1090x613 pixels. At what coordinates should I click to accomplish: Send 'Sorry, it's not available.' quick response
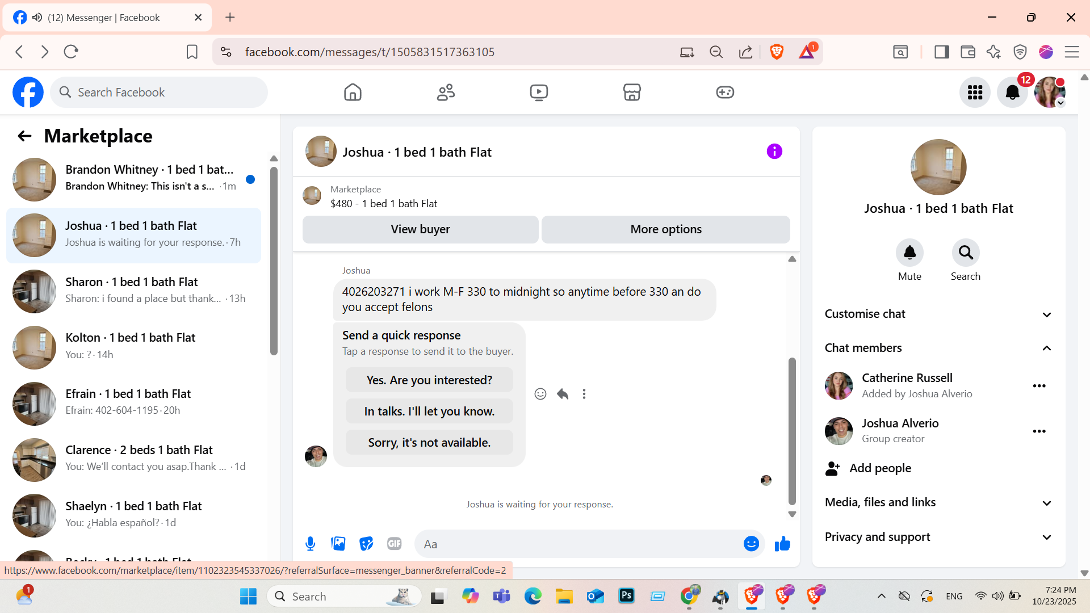[429, 442]
